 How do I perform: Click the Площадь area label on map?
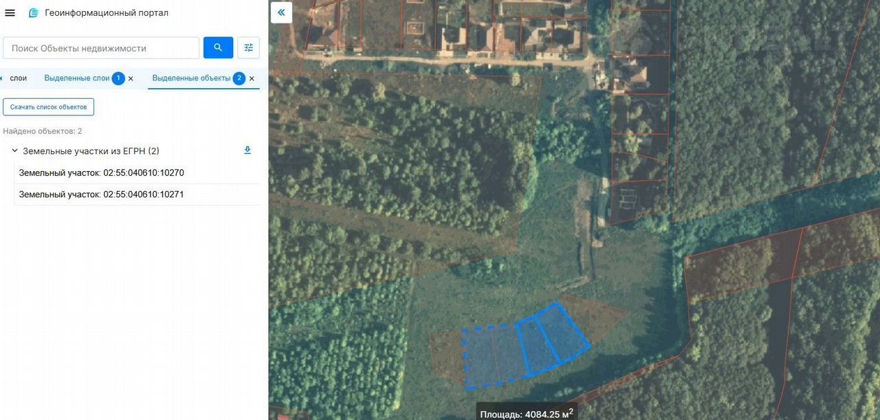click(x=526, y=414)
